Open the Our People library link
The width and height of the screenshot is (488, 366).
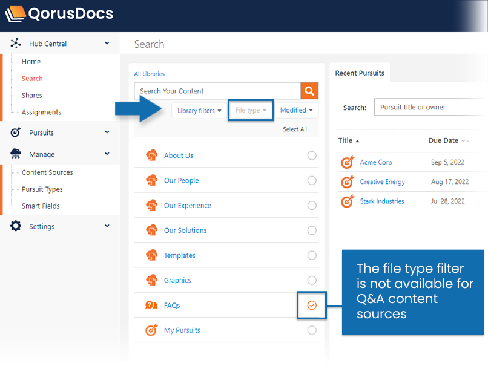point(182,180)
